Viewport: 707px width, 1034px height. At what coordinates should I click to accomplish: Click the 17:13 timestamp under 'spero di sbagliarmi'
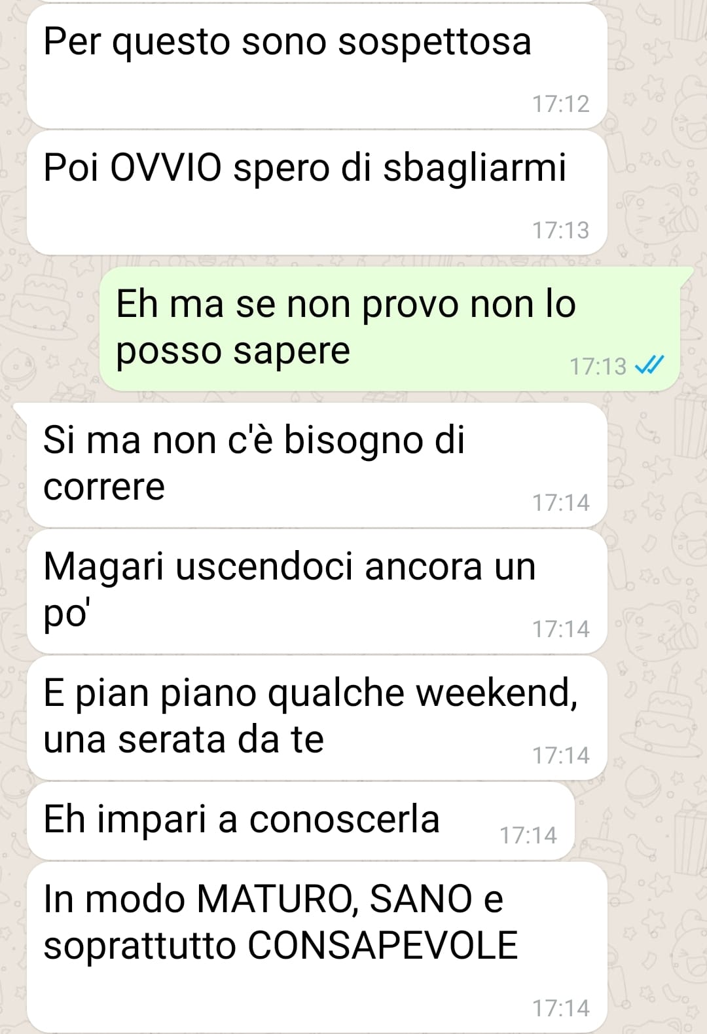click(x=560, y=230)
